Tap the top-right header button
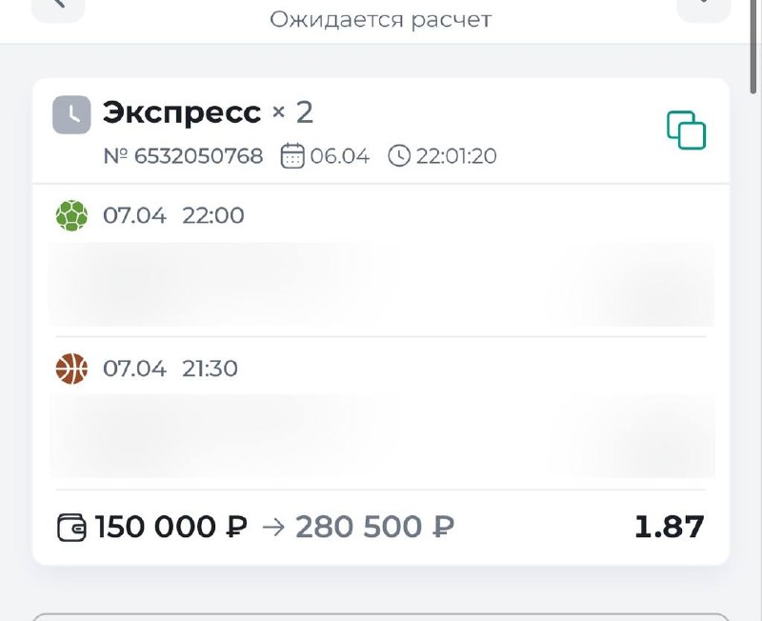The height and width of the screenshot is (621, 762). [703, 7]
